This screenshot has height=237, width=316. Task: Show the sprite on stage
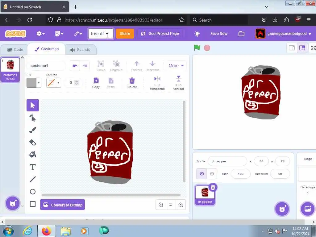[202, 174]
